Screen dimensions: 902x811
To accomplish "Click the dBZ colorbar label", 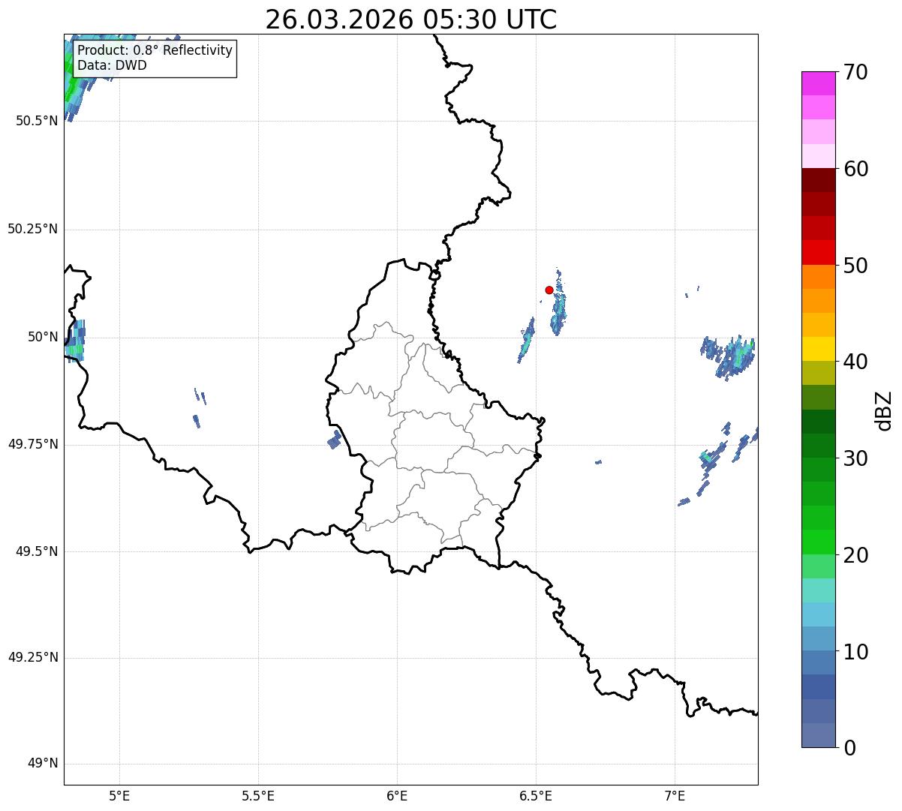I will (884, 410).
